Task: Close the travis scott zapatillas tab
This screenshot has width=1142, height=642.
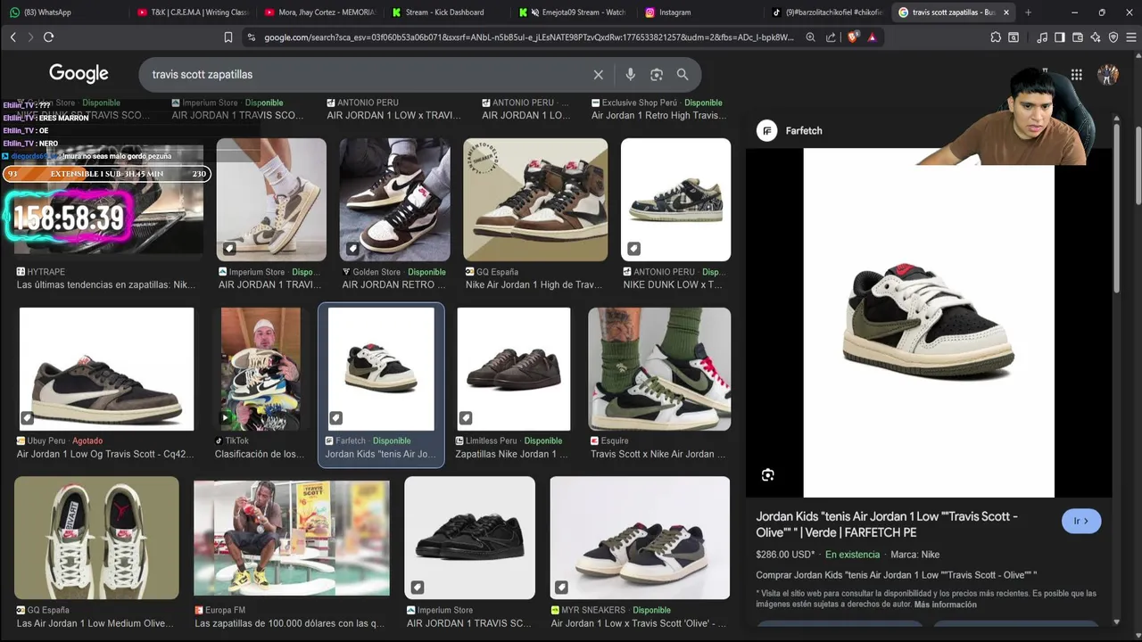Action: tap(1007, 12)
